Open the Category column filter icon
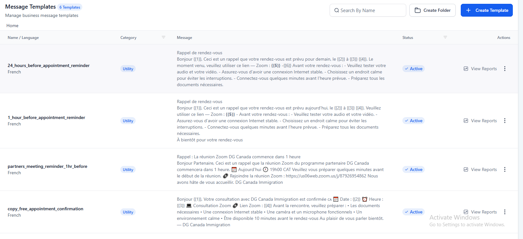The height and width of the screenshot is (239, 523). click(163, 37)
